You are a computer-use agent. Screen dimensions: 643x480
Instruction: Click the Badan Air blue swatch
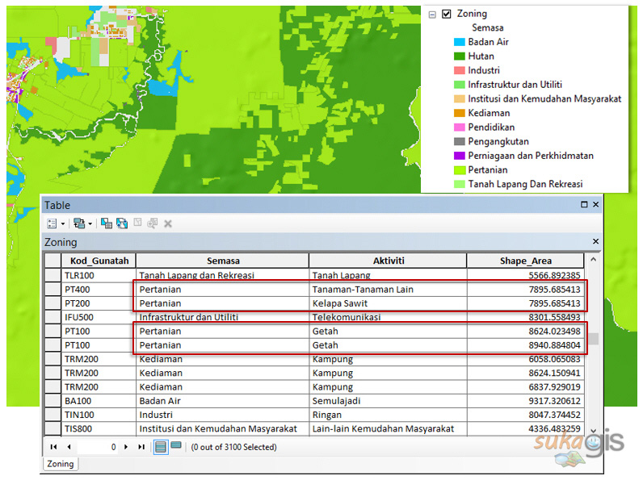point(459,42)
